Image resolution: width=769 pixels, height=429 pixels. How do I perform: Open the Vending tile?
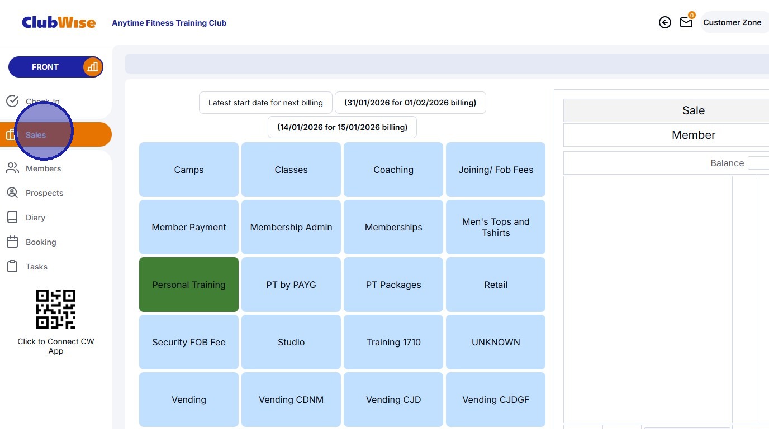189,399
